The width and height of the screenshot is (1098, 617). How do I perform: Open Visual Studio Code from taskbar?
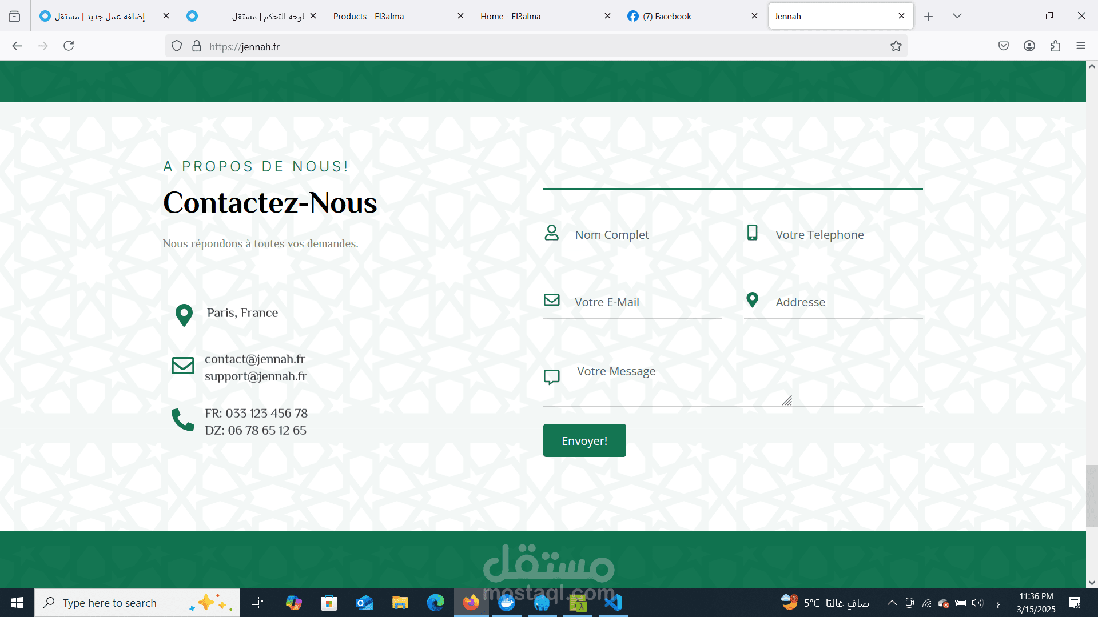point(613,603)
